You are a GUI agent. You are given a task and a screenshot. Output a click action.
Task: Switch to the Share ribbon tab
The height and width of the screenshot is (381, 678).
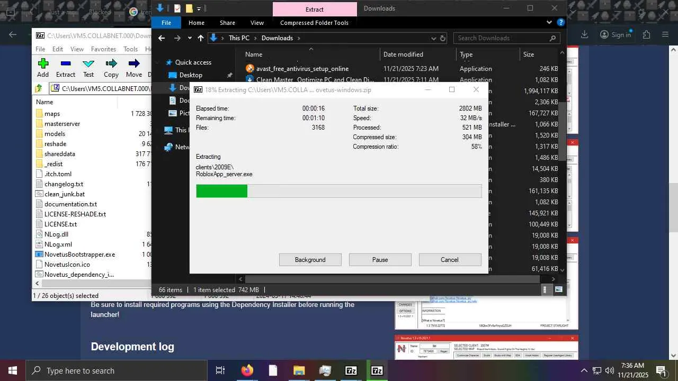tap(227, 23)
